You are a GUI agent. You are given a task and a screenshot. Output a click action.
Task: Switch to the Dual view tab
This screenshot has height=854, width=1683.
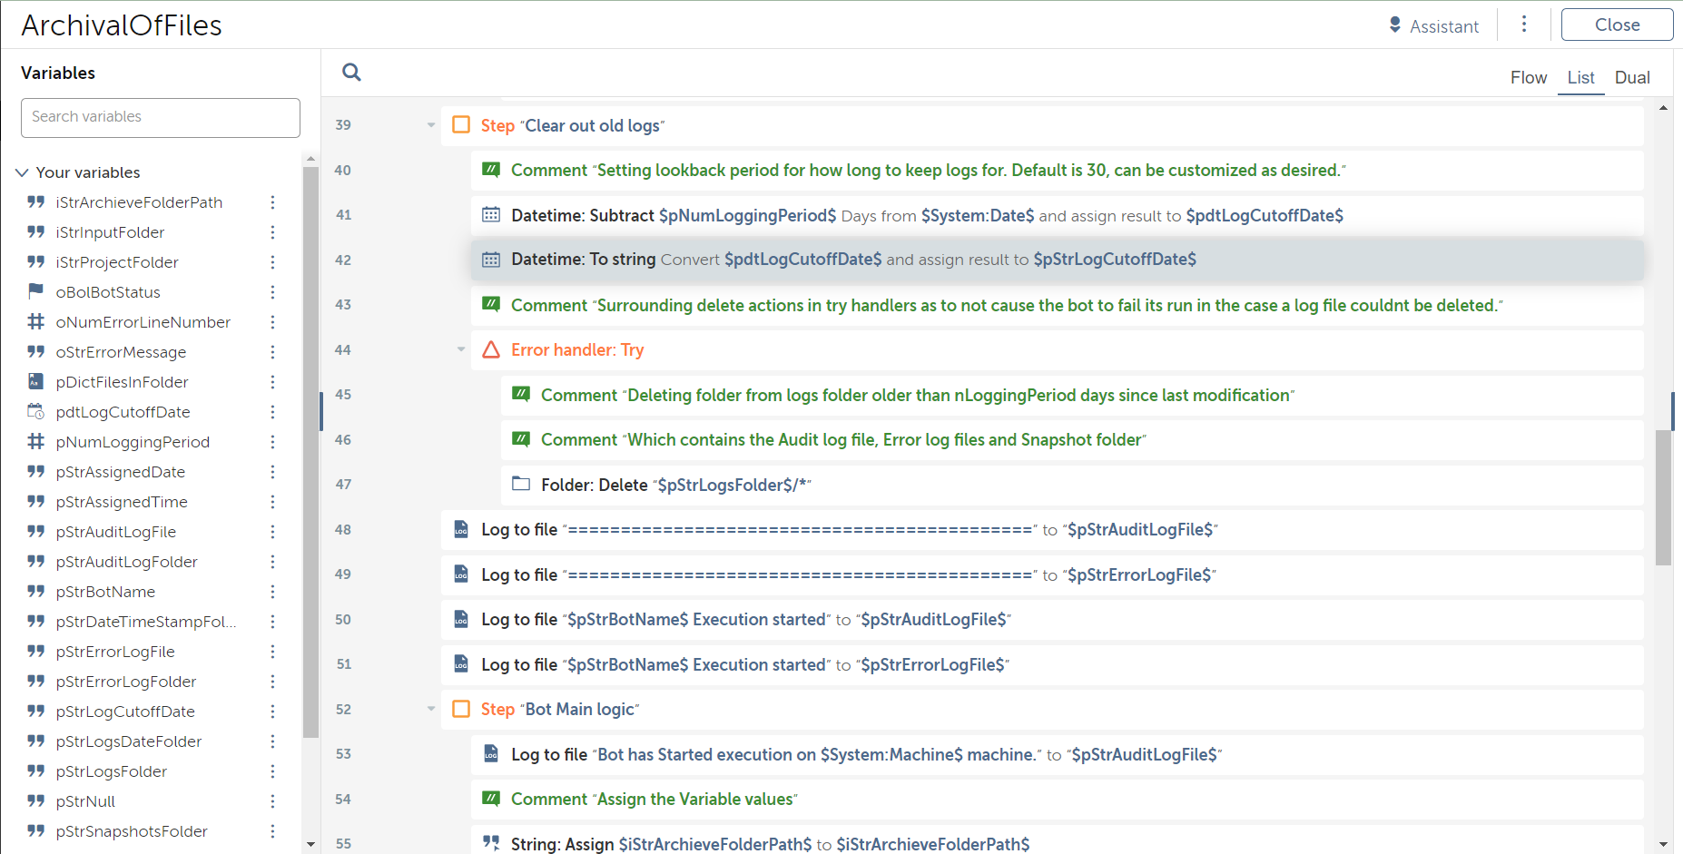point(1631,78)
